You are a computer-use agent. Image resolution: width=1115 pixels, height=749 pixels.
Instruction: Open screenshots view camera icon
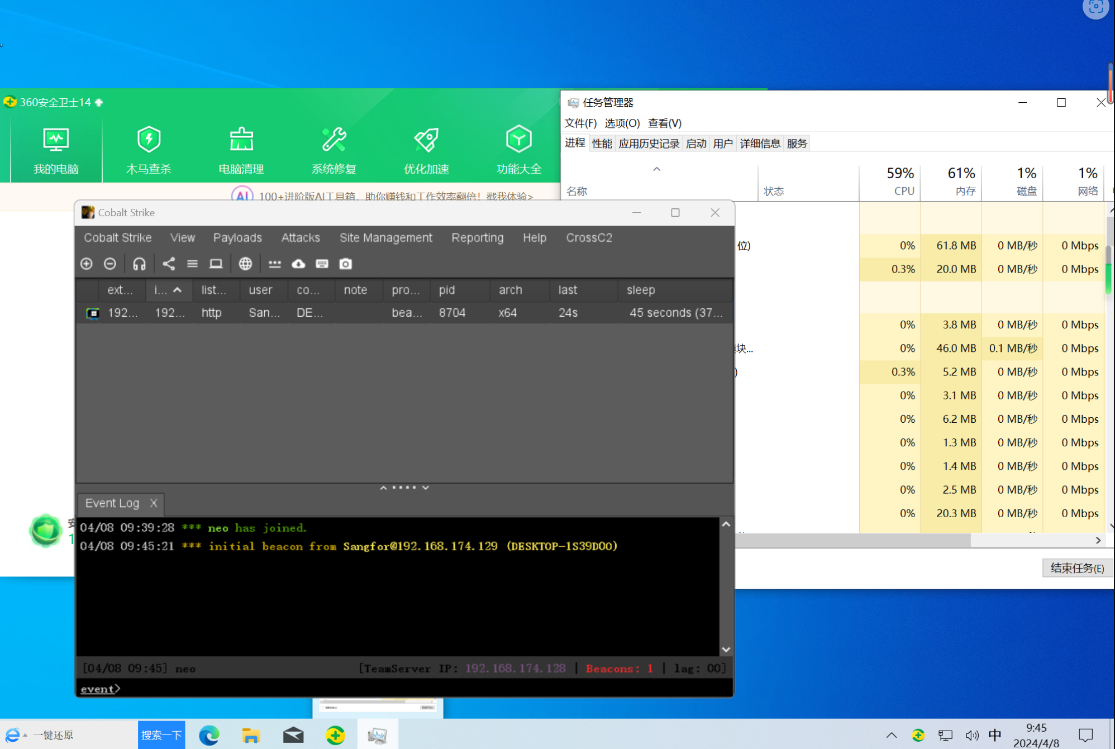pyautogui.click(x=346, y=264)
